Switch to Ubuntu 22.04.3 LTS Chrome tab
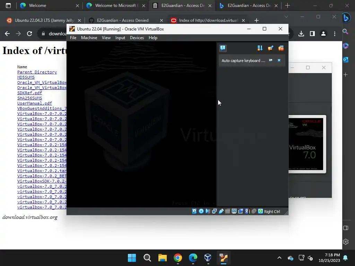This screenshot has width=355, height=266. click(44, 20)
